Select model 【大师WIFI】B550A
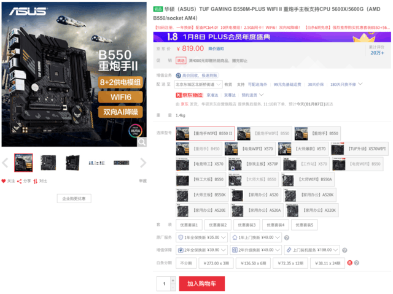This screenshot has height=294, width=393. 308,179
